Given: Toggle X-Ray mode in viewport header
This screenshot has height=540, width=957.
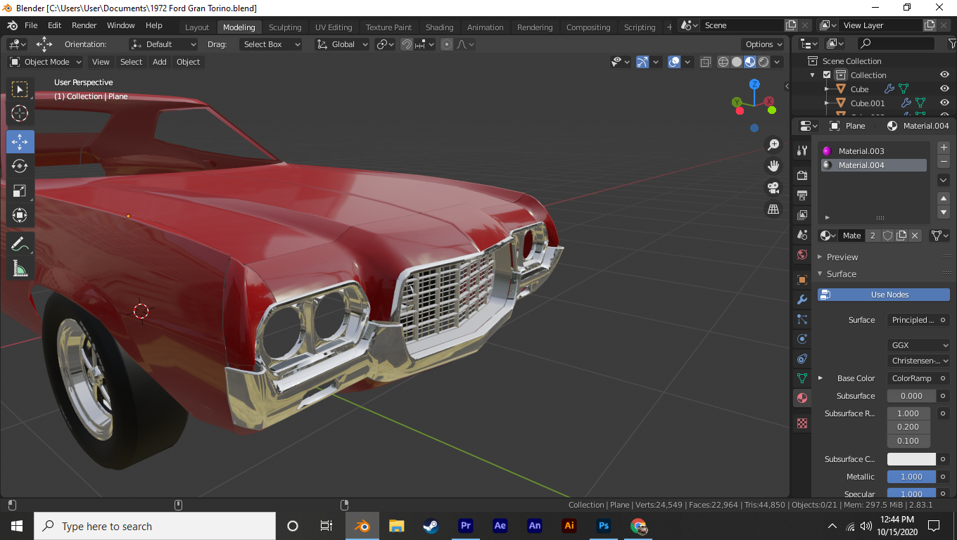Looking at the screenshot, I should point(706,62).
